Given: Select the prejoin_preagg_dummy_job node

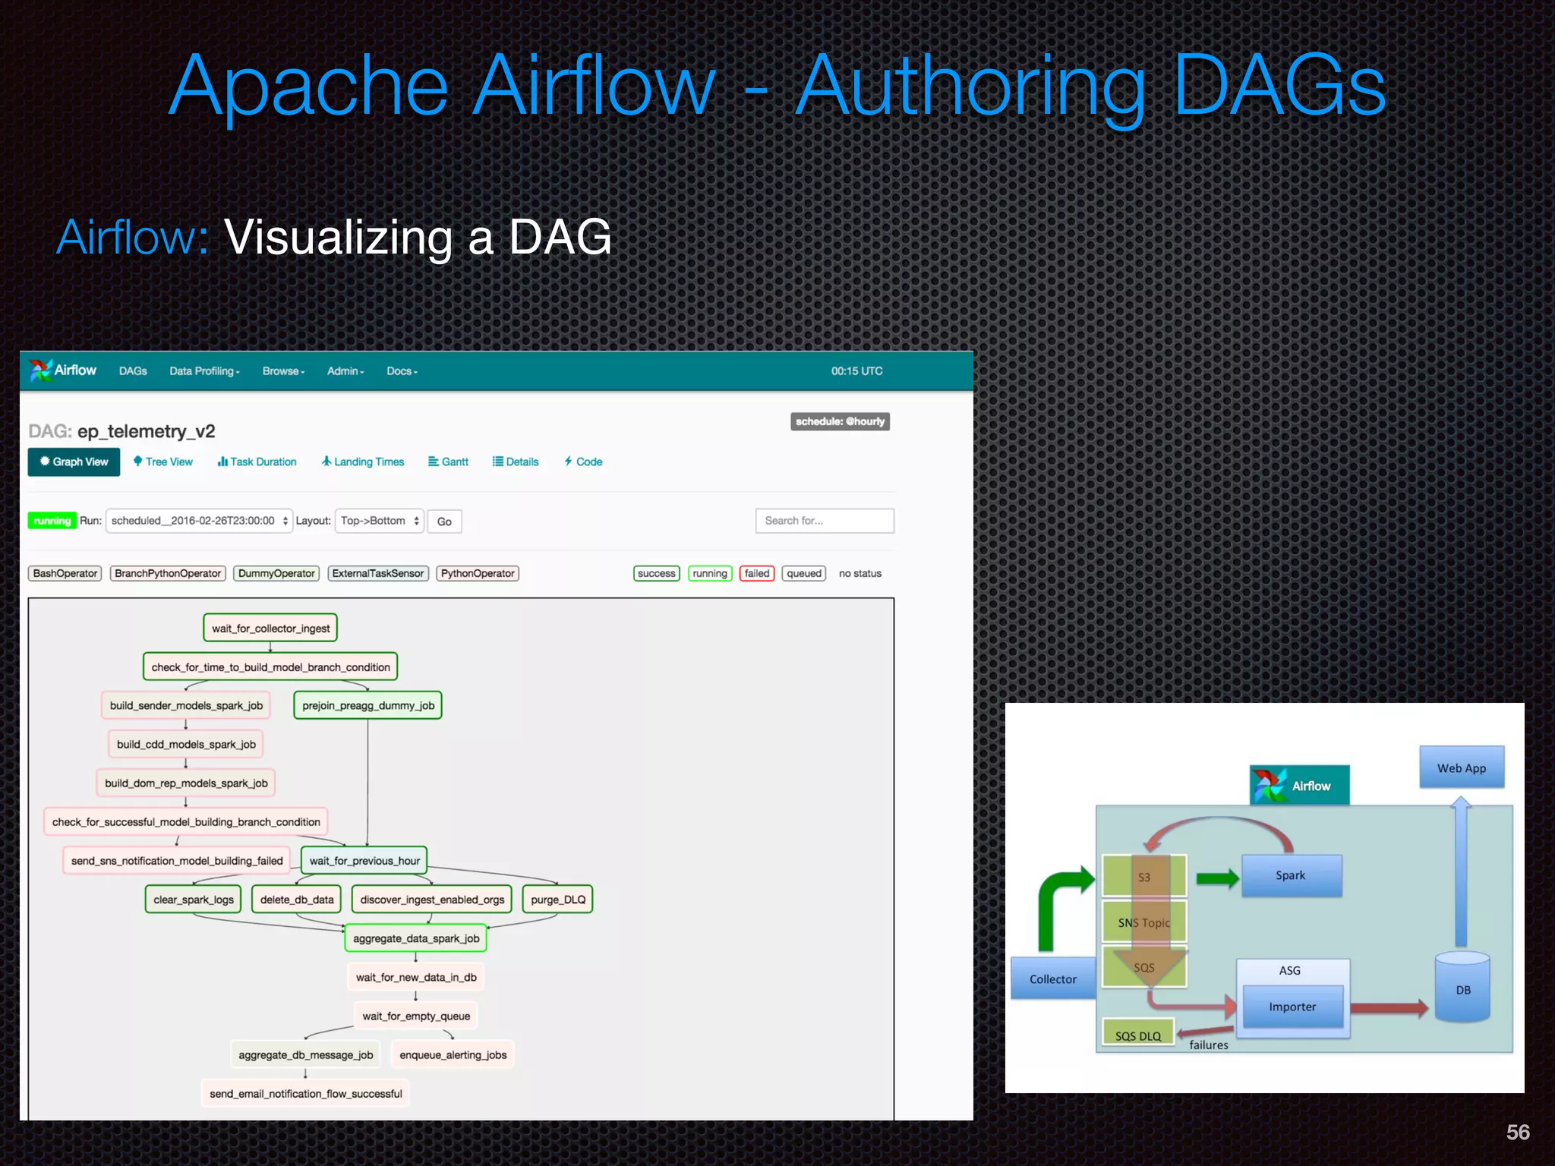Looking at the screenshot, I should click(368, 705).
